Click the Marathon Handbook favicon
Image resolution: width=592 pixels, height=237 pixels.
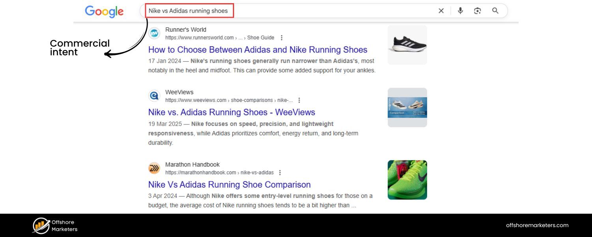154,168
